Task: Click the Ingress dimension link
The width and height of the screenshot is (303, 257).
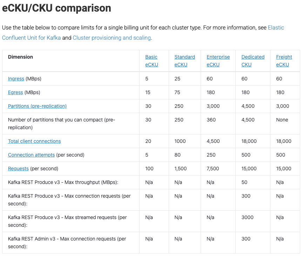Action: (x=16, y=79)
